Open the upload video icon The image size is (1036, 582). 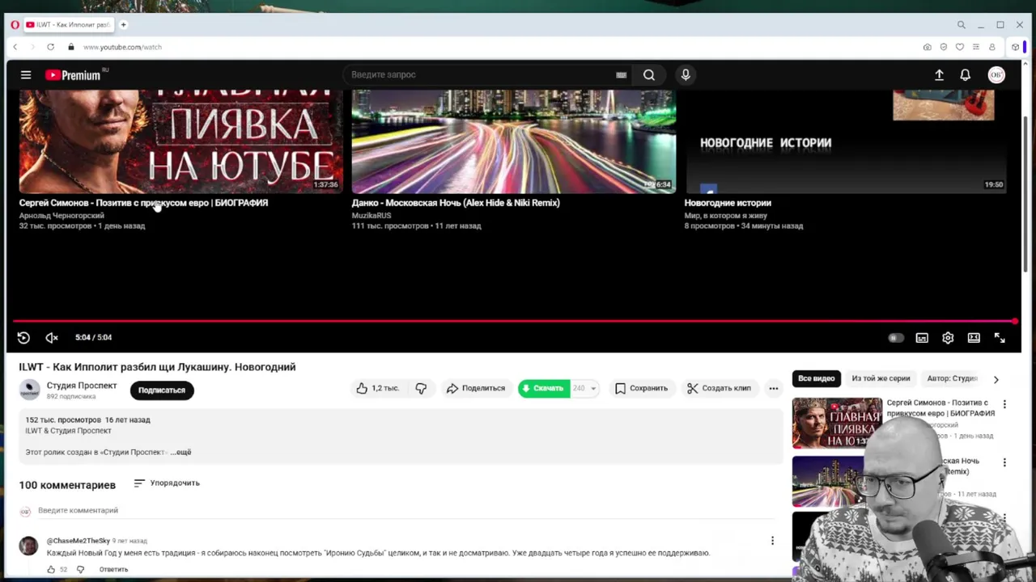tap(939, 75)
